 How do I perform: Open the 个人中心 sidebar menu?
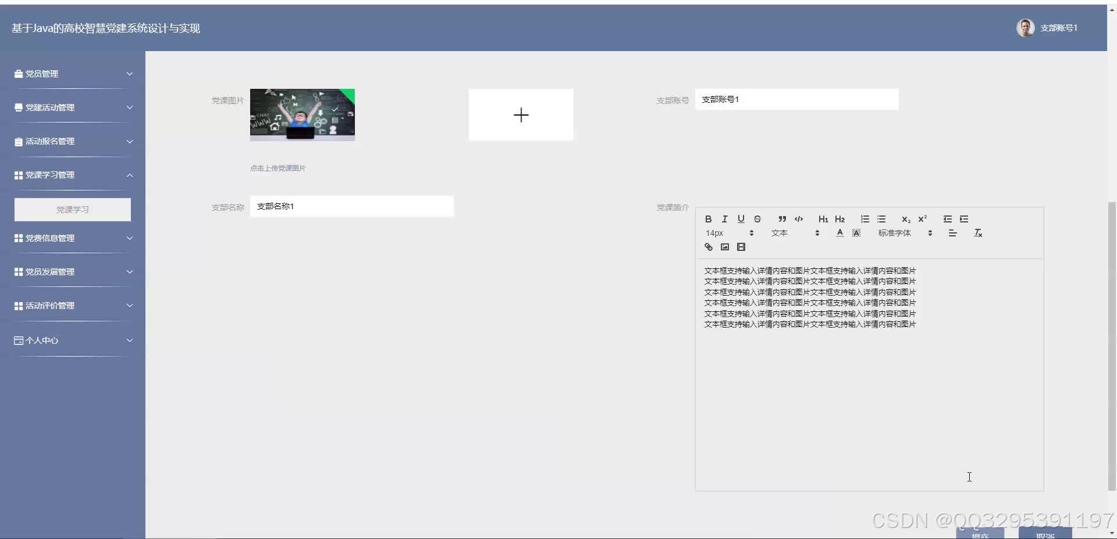pyautogui.click(x=72, y=340)
